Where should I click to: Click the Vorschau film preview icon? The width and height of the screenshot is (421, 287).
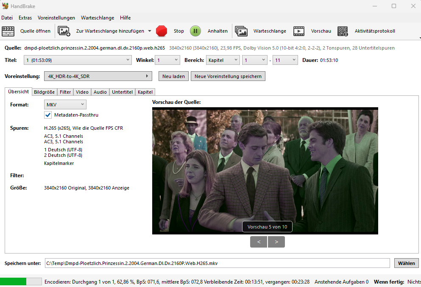(x=299, y=31)
